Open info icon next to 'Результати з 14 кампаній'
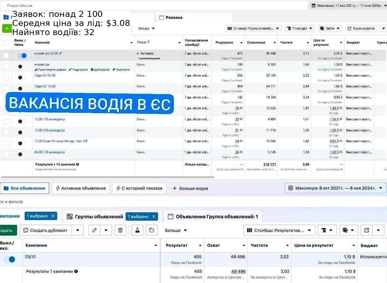 (x=78, y=164)
